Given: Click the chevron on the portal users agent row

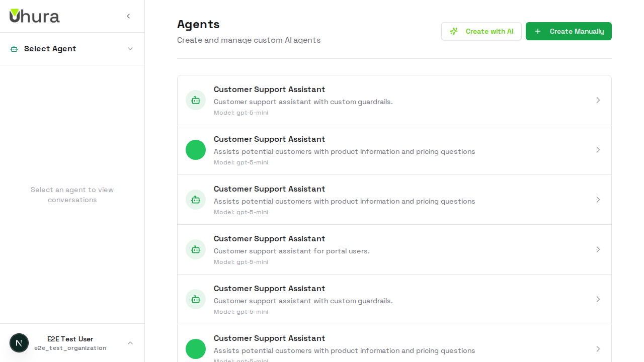Looking at the screenshot, I should point(598,249).
